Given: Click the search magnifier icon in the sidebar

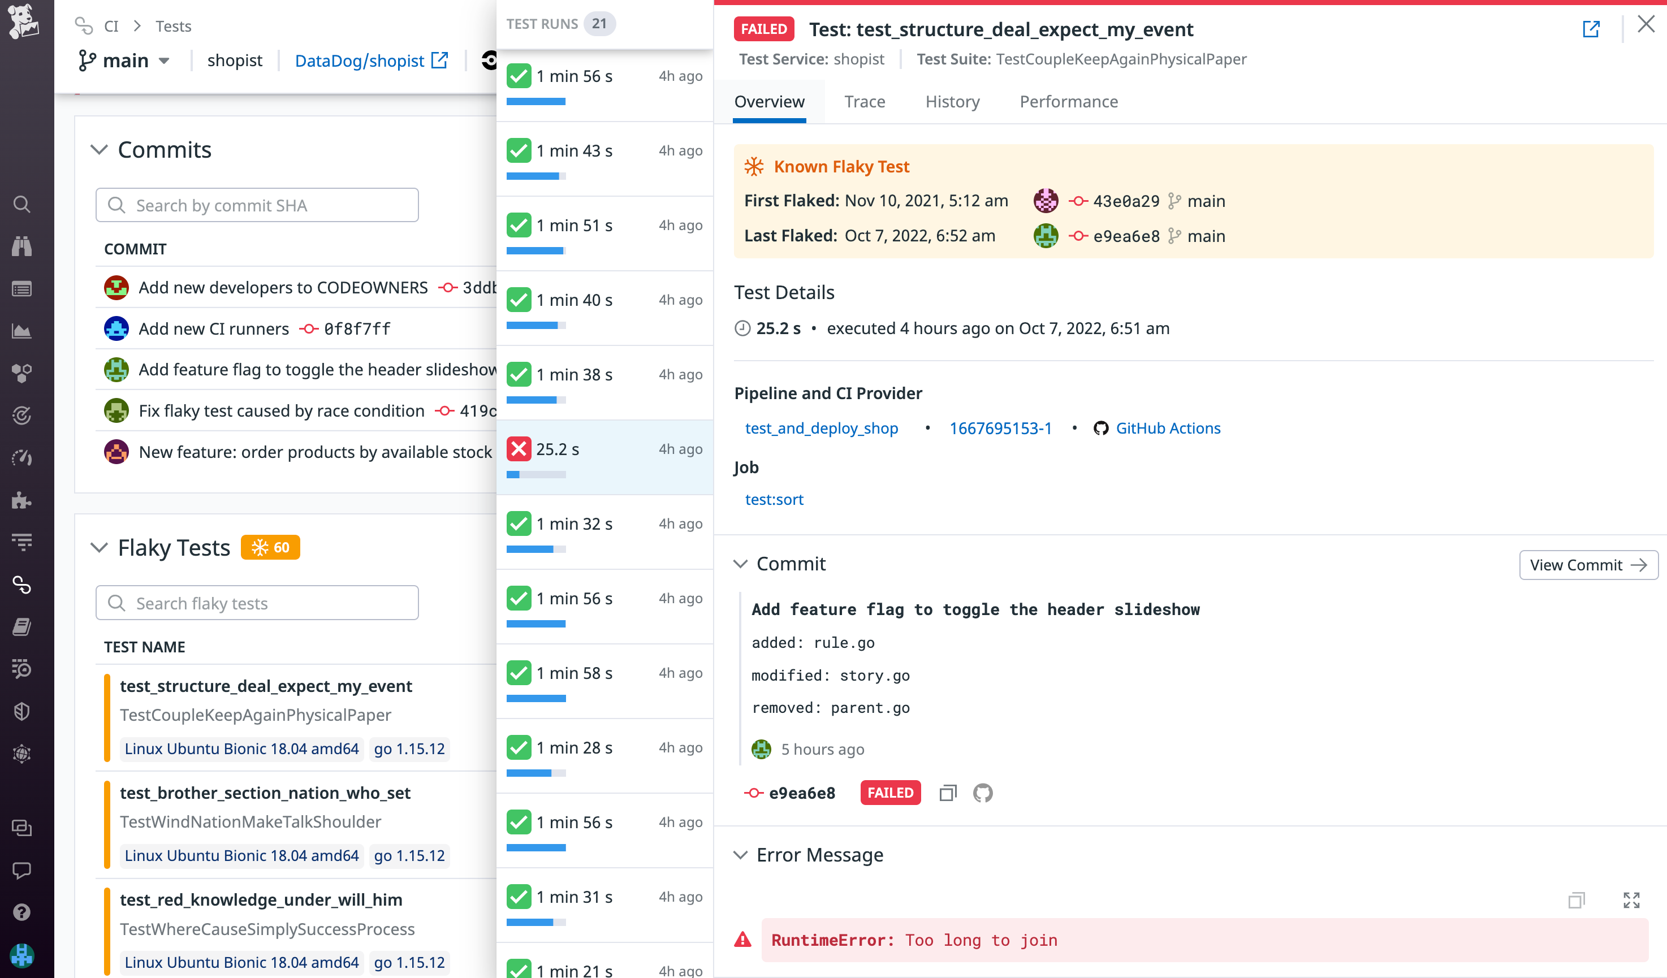Looking at the screenshot, I should point(22,205).
